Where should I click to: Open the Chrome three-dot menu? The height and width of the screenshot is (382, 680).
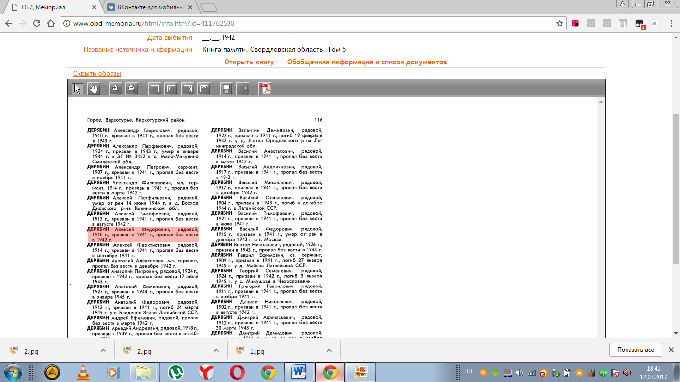(x=671, y=23)
